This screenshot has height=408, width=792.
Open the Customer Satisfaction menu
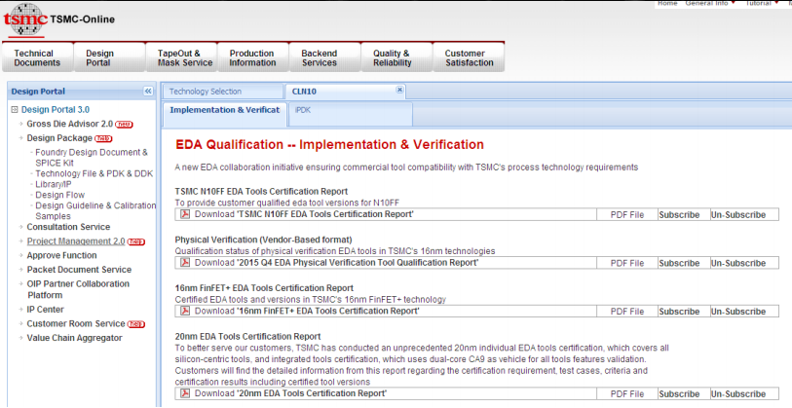470,58
